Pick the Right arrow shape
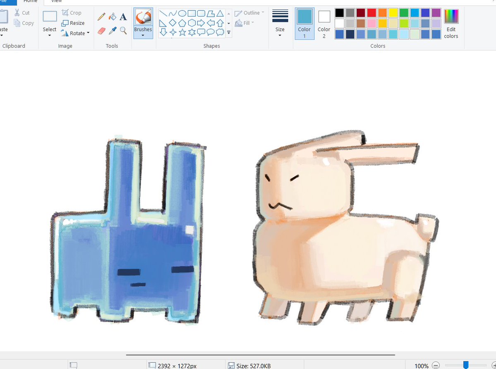Image resolution: width=496 pixels, height=369 pixels. tap(201, 23)
